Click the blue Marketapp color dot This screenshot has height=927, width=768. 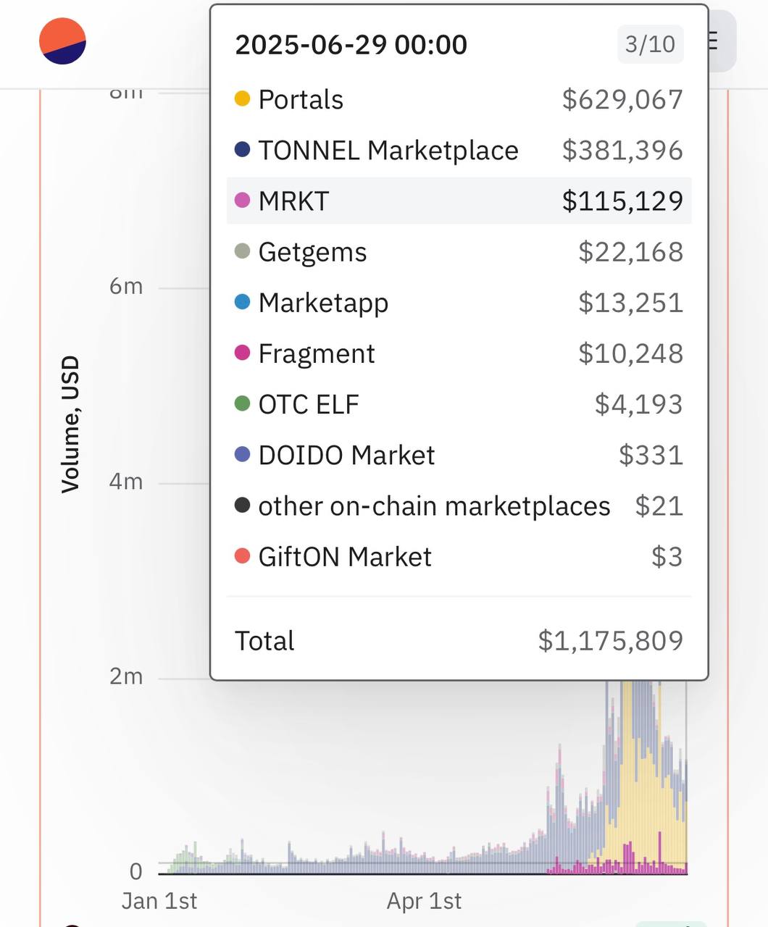[243, 301]
